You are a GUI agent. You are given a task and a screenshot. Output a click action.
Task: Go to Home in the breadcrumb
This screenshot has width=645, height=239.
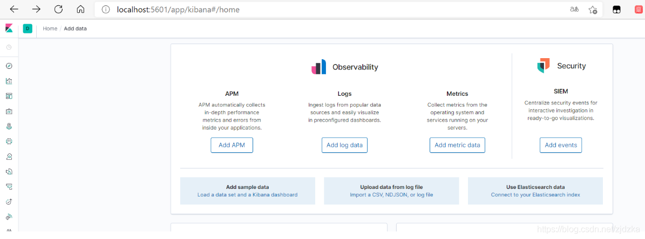pos(50,29)
